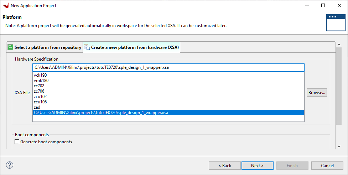
Task: Pick zcu102 from the platform list
Action: pos(168,96)
